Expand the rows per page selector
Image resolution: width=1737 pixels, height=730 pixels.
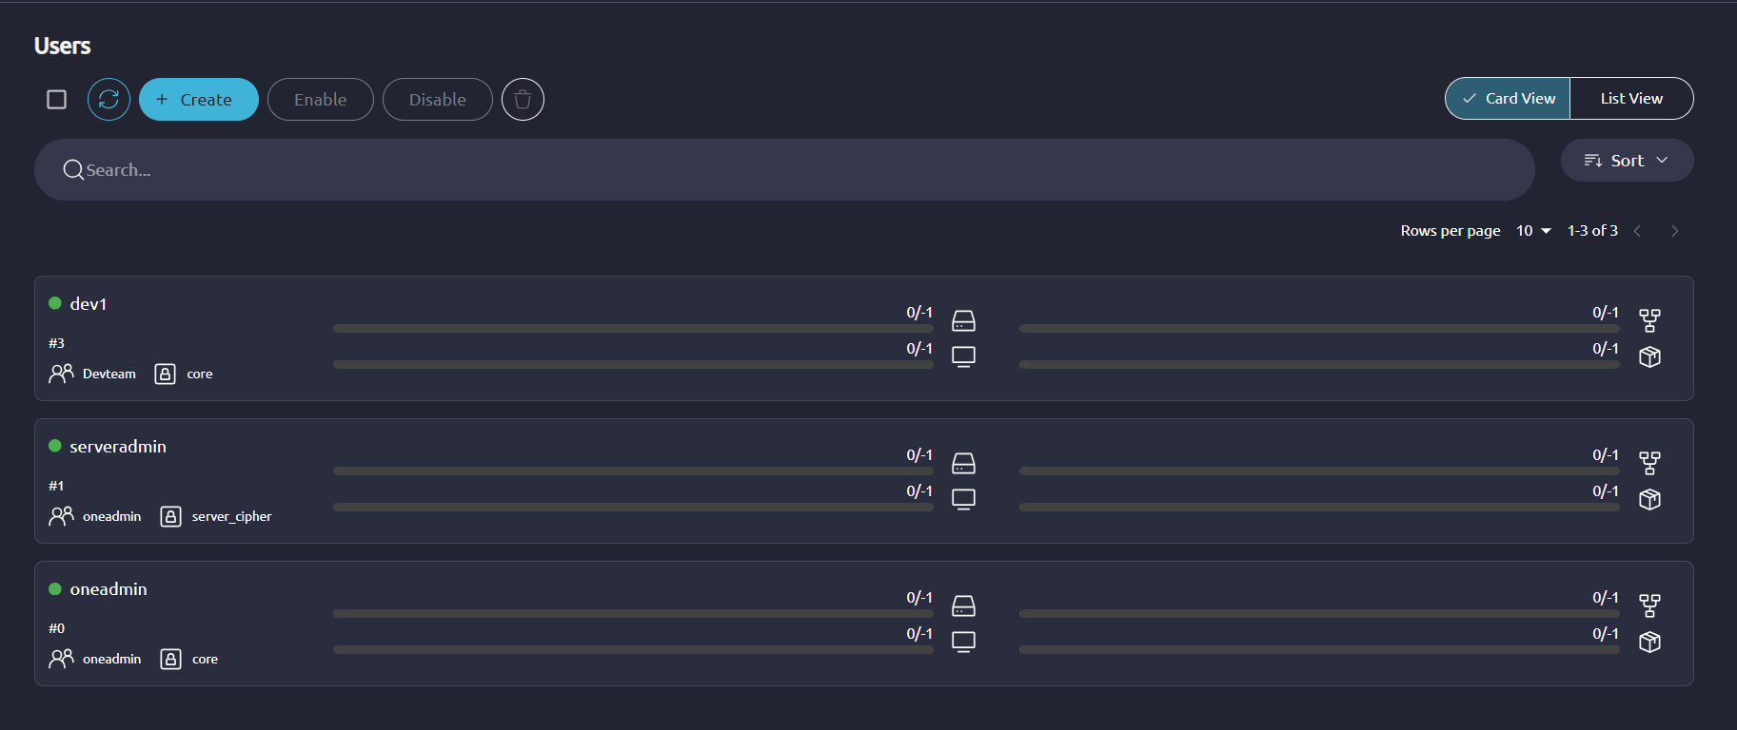point(1533,231)
